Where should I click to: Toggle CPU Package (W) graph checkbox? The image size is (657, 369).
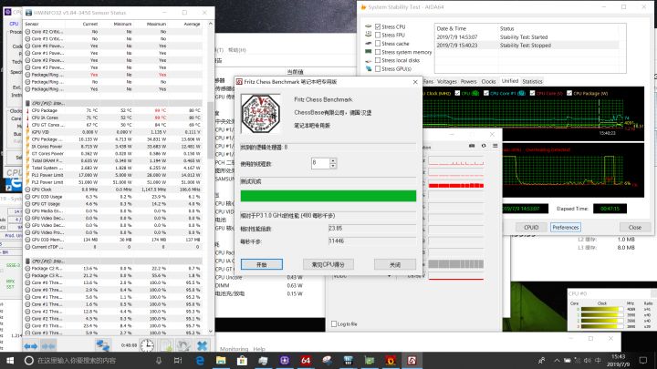click(569, 93)
